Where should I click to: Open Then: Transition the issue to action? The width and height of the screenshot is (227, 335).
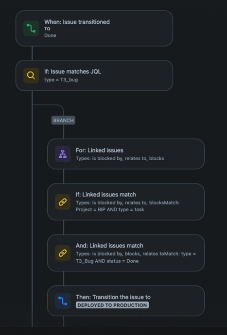coord(126,301)
